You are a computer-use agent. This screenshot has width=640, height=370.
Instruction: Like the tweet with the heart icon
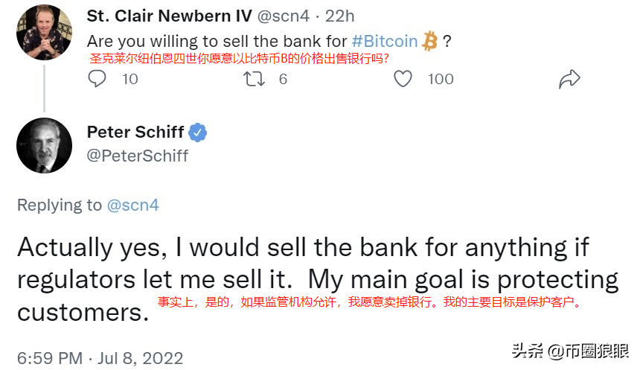[403, 78]
